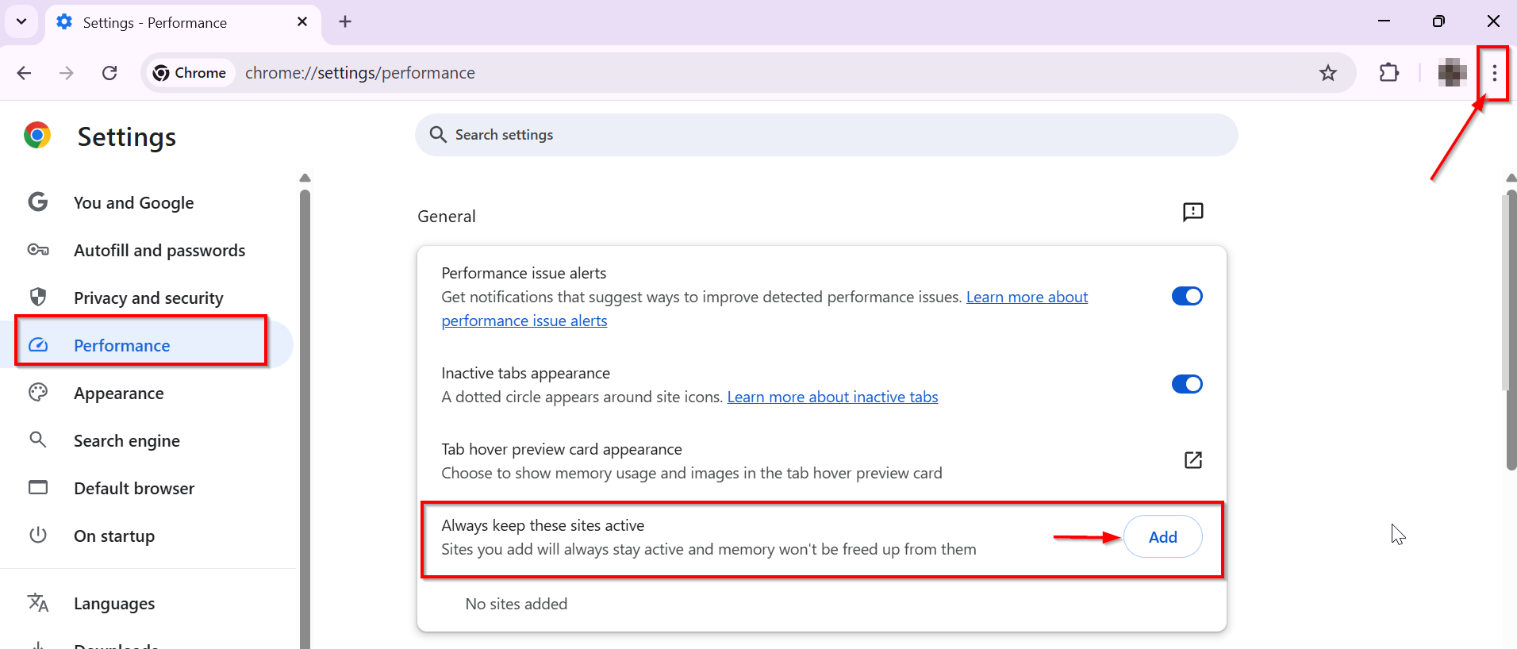Open the tab search dropdown arrow

[21, 21]
